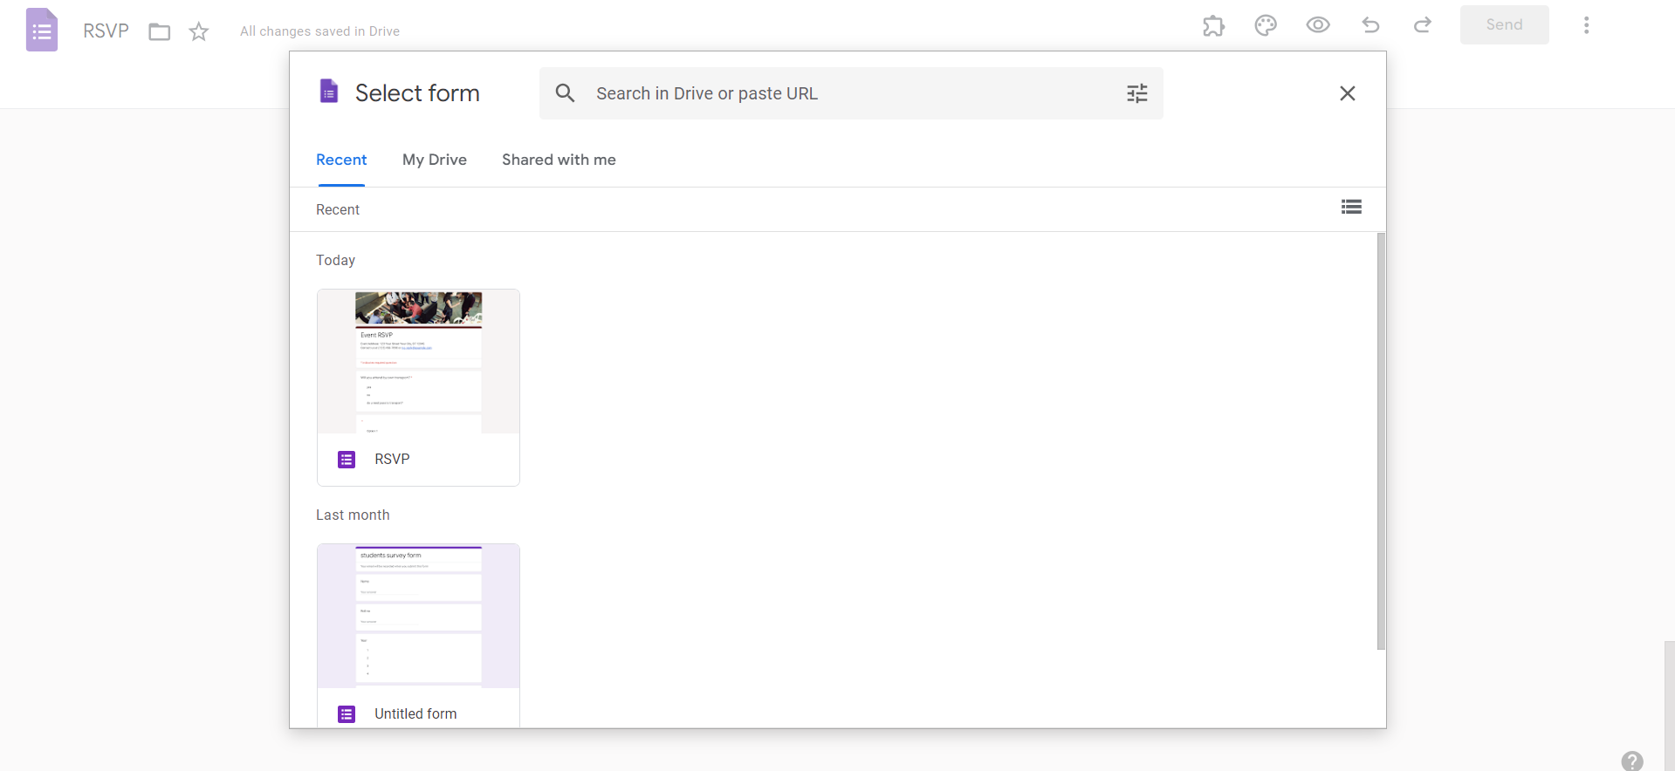This screenshot has width=1675, height=771.
Task: Click the Send button
Action: click(1504, 25)
